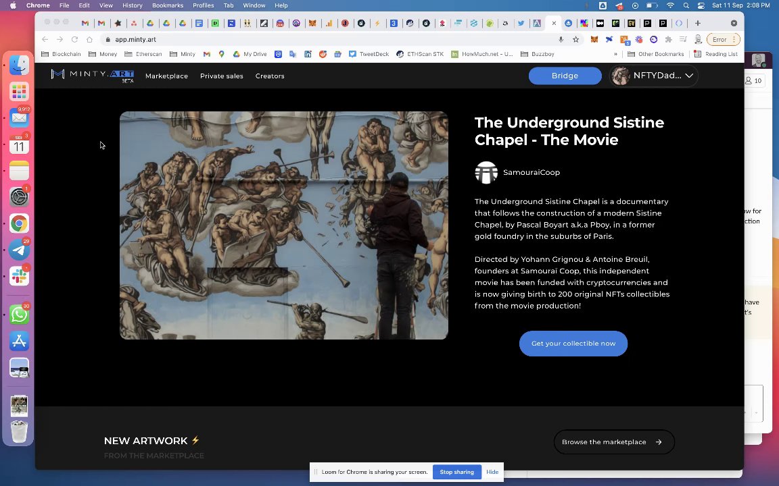Open Launchpad from the Dock
The image size is (779, 486).
19,92
